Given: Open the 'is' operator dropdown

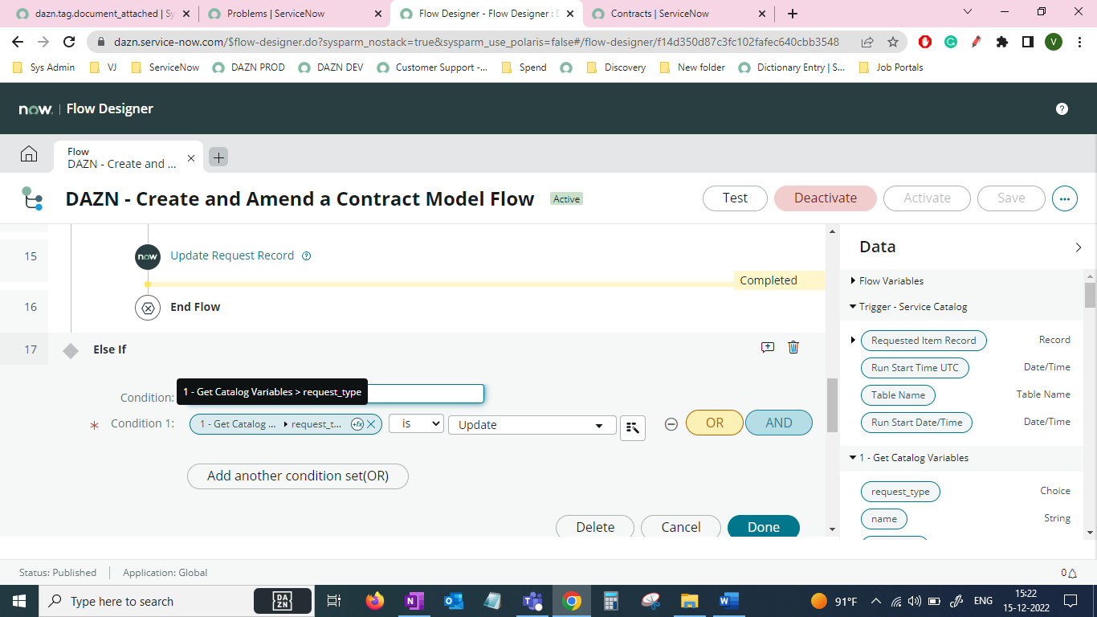Looking at the screenshot, I should (416, 423).
